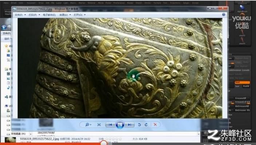Start the slideshow with the center button
This screenshot has height=145, width=256.
(x=120, y=125)
